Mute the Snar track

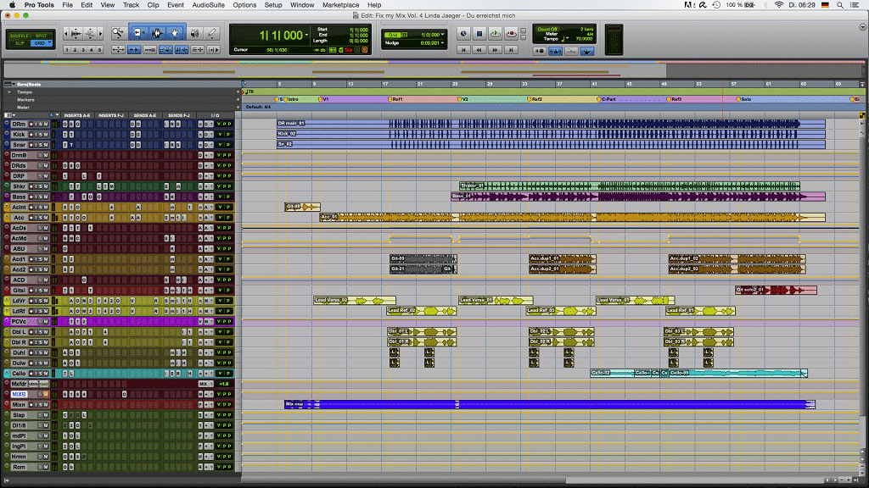pyautogui.click(x=46, y=145)
